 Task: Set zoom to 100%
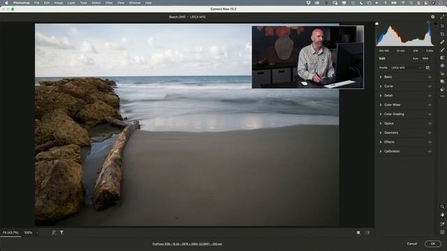point(28,232)
